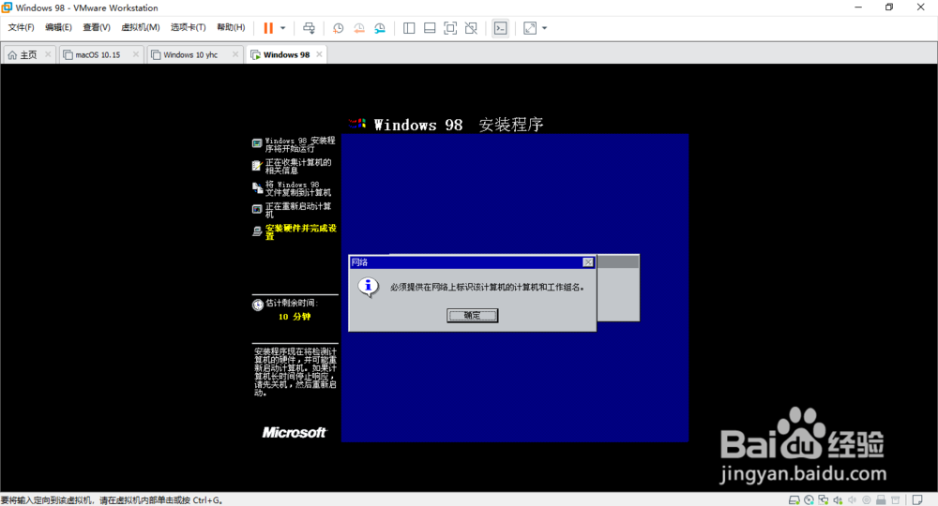Click the send Ctrl+Alt+Del toolbar icon
938x506 pixels.
(x=309, y=28)
